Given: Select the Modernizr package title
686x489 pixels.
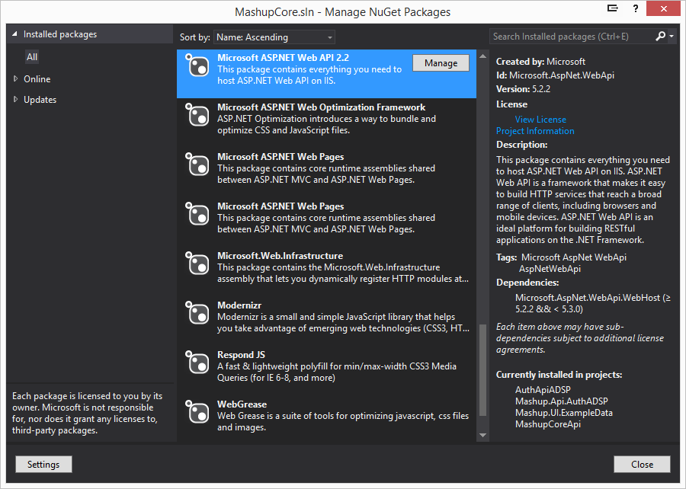Looking at the screenshot, I should click(239, 305).
